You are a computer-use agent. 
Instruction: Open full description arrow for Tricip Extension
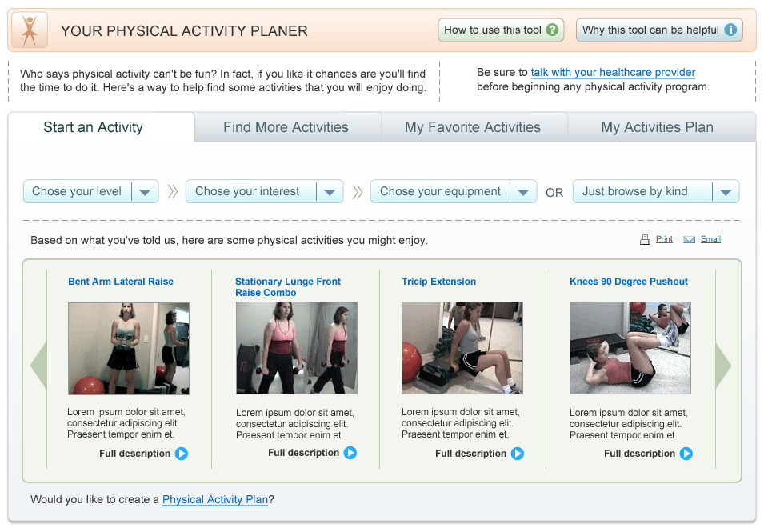pyautogui.click(x=518, y=454)
